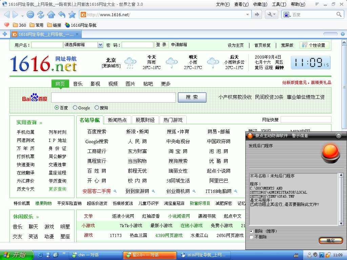Select the Google search engine radio
The width and height of the screenshot is (347, 260).
click(75, 108)
